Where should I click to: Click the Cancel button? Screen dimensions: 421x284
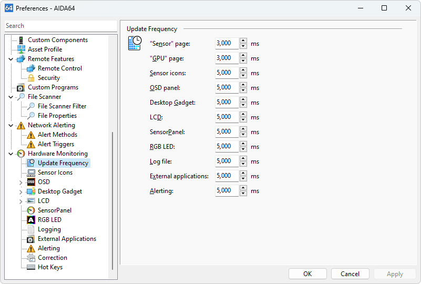click(350, 273)
